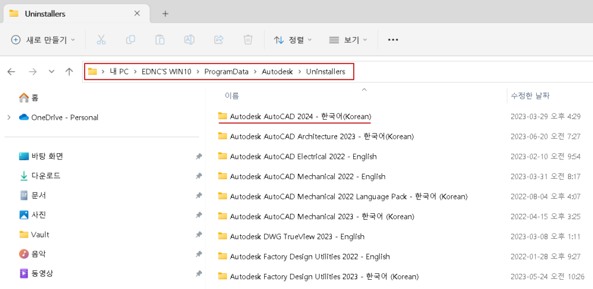Click pin icon next to 문서
The height and width of the screenshot is (289, 593).
pyautogui.click(x=199, y=195)
